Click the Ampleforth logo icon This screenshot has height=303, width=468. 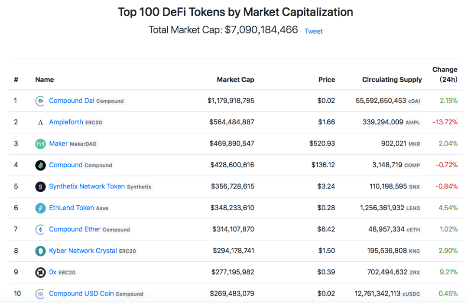coord(40,122)
